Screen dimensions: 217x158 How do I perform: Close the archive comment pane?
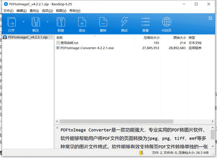pyautogui.click(x=57, y=128)
